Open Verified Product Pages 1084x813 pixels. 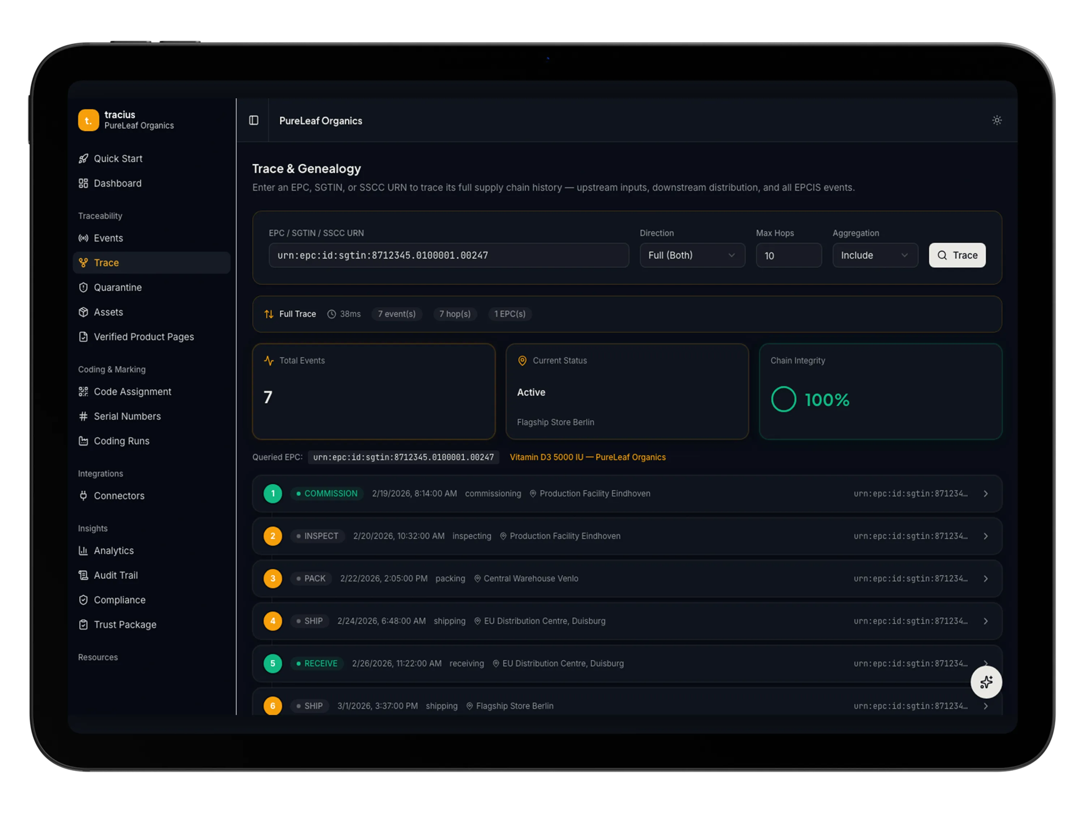tap(143, 337)
